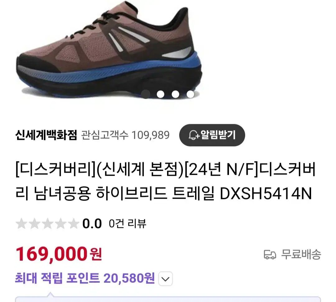
Task: Open the 0건 리뷰 reviews link
Action: pyautogui.click(x=128, y=223)
